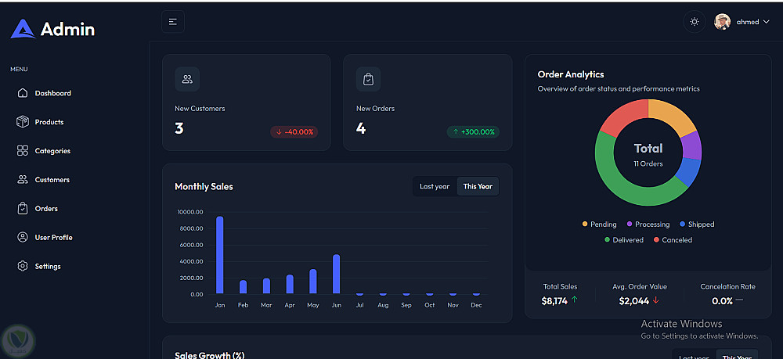
Task: Click the Dashboard home icon in sidebar
Action: click(23, 93)
